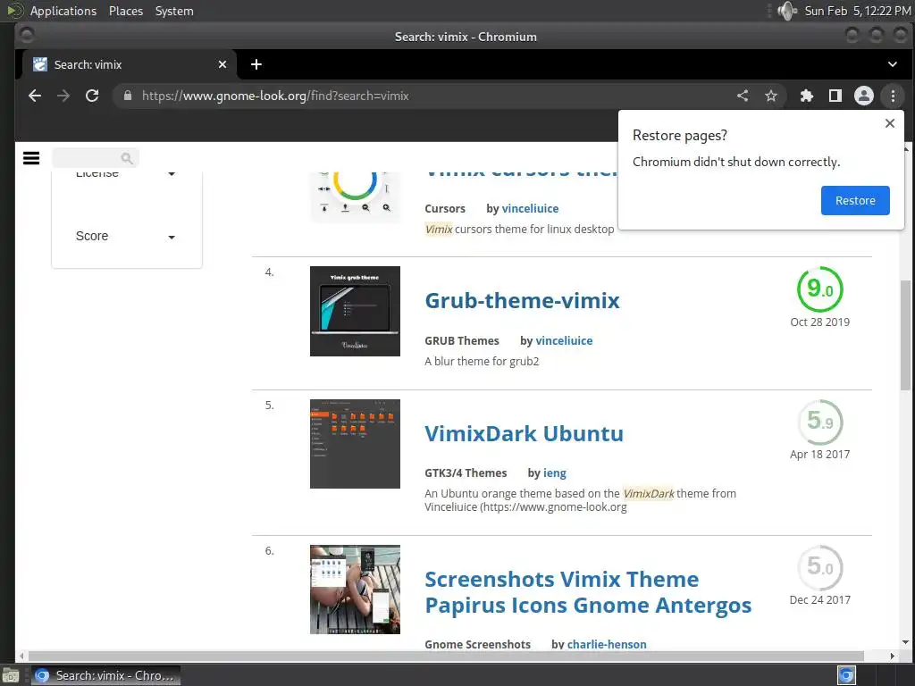Click the Dec 24 2017 date
This screenshot has width=915, height=686.
820,599
